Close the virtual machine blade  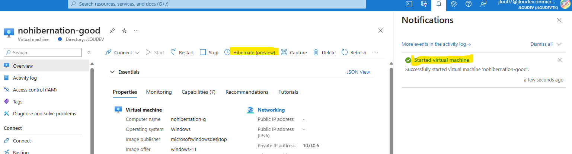381,31
